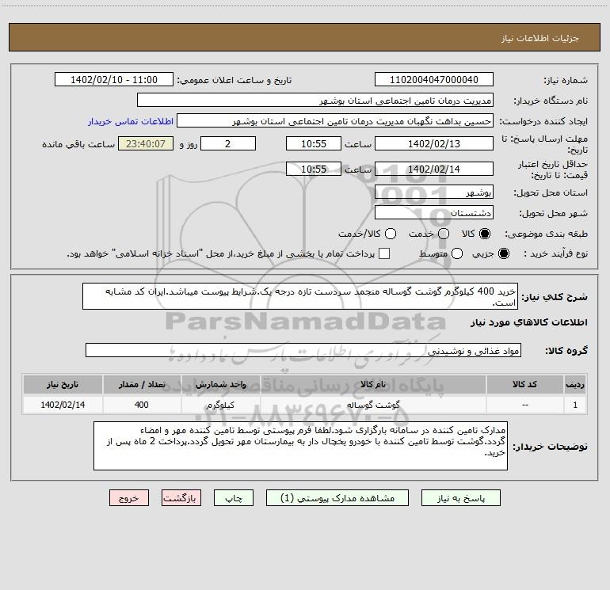Select the کالا radio button

(485, 234)
